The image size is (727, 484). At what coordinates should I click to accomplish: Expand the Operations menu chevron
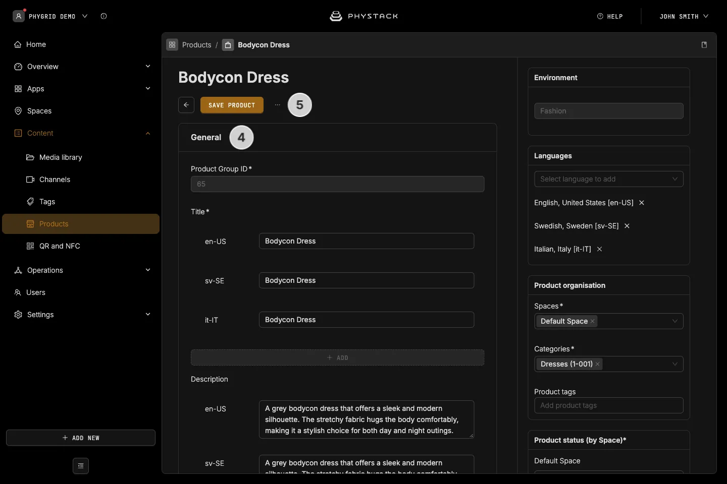coord(148,270)
